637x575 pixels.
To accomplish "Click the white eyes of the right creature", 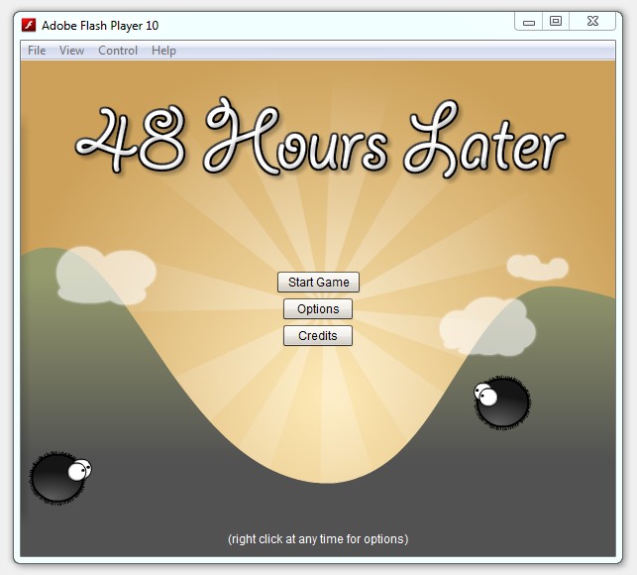I will click(485, 395).
